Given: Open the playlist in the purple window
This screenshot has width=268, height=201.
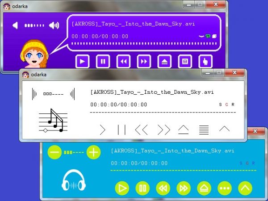Looking at the screenshot, I should point(185,61).
